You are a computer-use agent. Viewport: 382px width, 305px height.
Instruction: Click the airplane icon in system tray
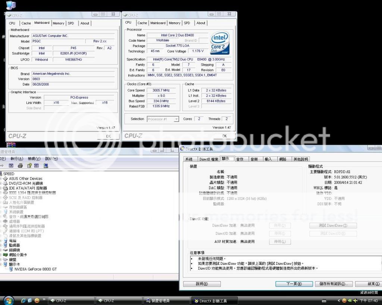(355, 301)
